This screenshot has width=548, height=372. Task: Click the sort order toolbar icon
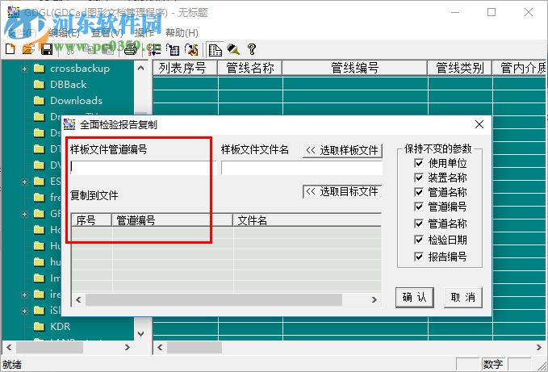coord(154,49)
